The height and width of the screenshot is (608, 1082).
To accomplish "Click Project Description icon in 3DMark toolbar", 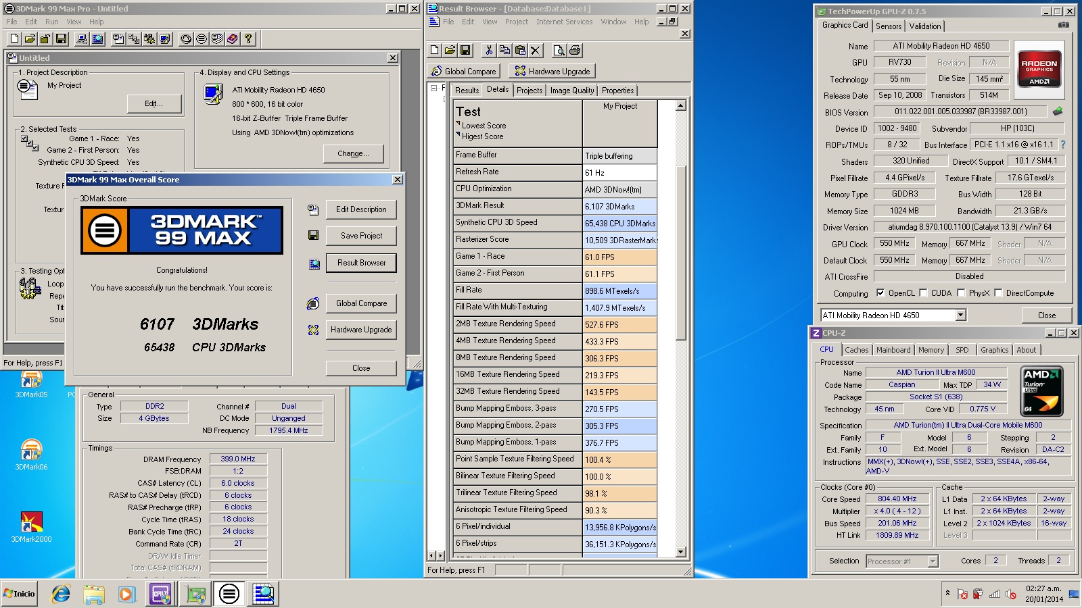I will coord(118,39).
